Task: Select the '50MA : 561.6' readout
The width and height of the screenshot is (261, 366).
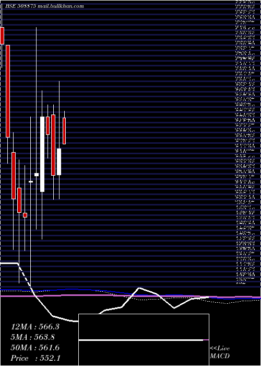Action: click(35, 348)
